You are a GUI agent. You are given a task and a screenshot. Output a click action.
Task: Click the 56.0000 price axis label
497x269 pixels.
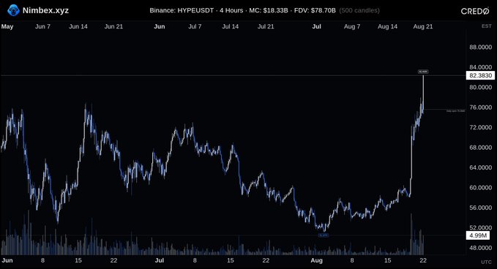pos(480,208)
